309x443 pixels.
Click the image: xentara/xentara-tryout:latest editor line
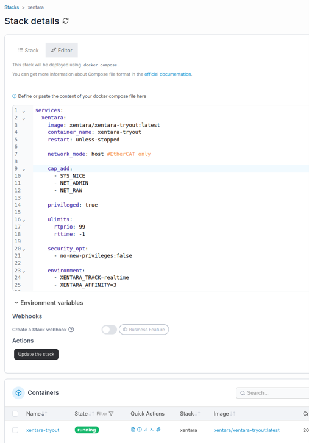coord(104,125)
